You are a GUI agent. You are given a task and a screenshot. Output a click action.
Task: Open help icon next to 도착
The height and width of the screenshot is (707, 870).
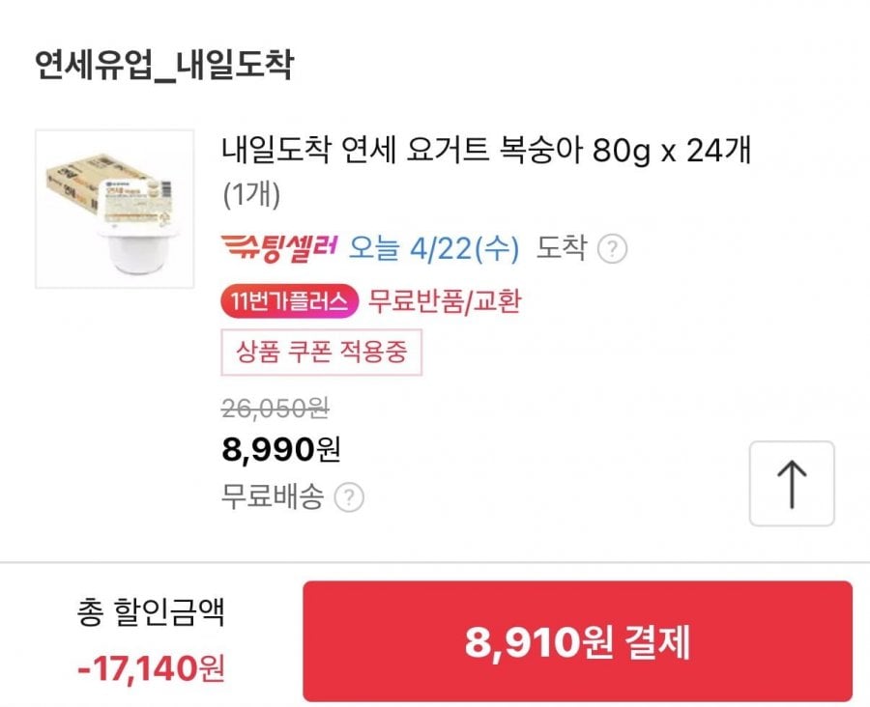pos(612,250)
